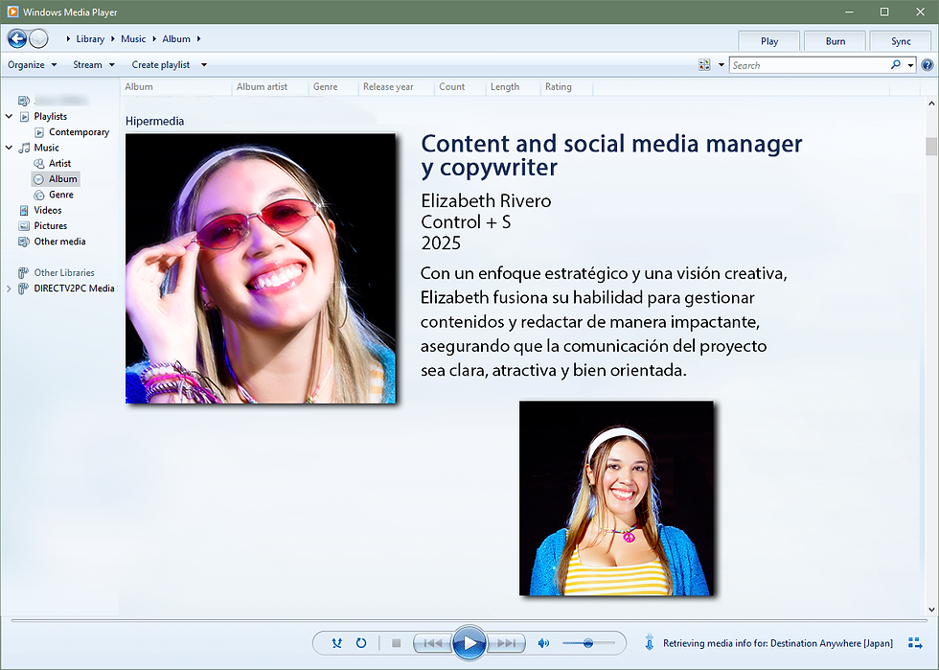Open the Organize menu
The height and width of the screenshot is (670, 939).
pyautogui.click(x=32, y=65)
